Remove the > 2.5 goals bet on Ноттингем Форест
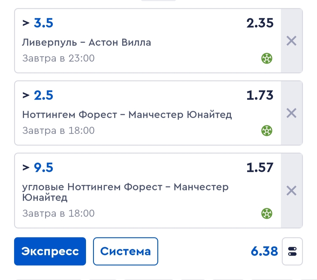Viewport: 317px width, 280px height. coord(291,113)
